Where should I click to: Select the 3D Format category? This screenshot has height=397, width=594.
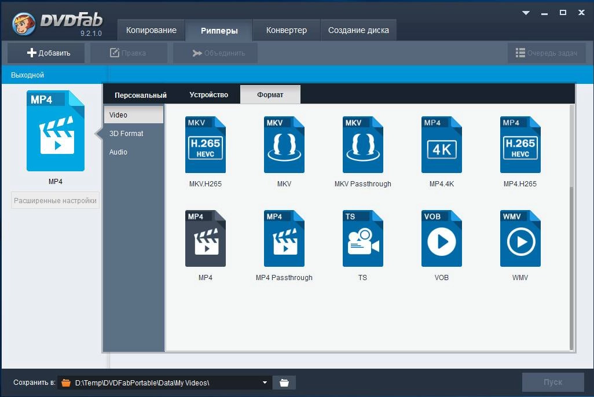134,133
